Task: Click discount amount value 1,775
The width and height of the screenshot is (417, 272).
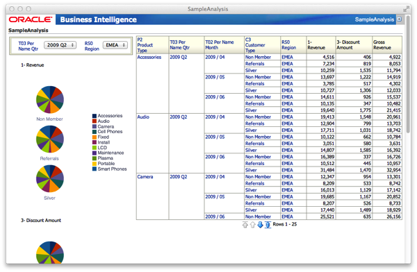Action: point(366,110)
